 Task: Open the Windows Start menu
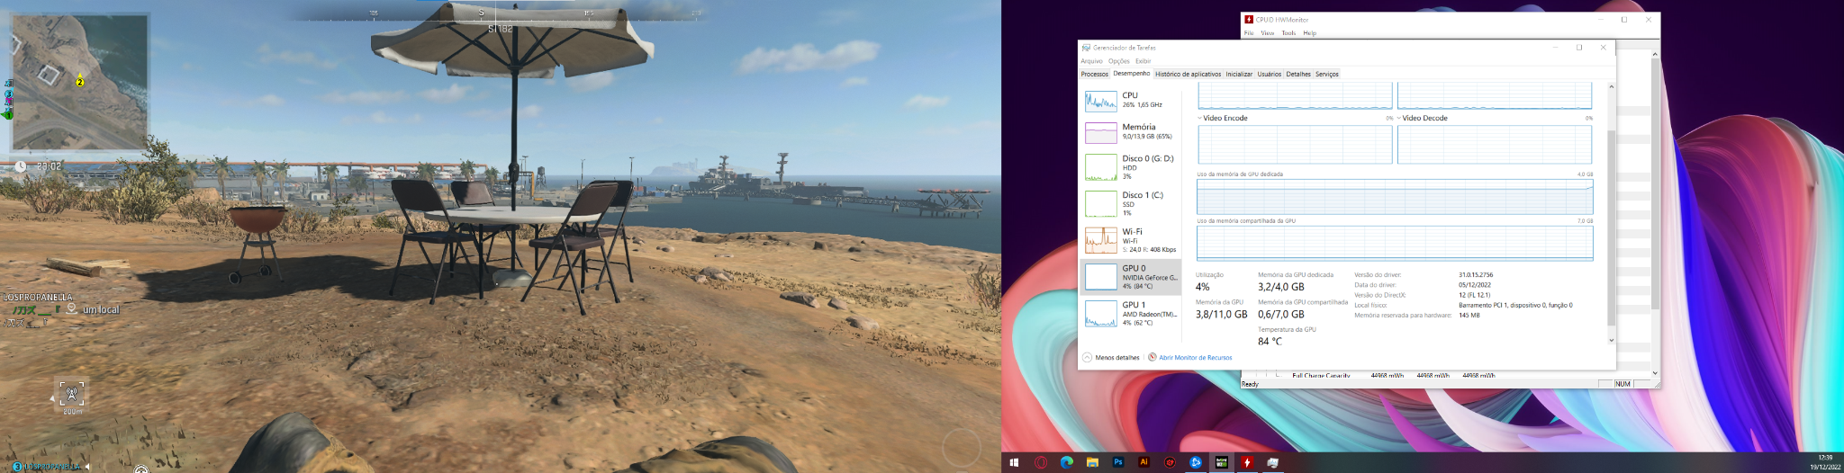pyautogui.click(x=1014, y=462)
